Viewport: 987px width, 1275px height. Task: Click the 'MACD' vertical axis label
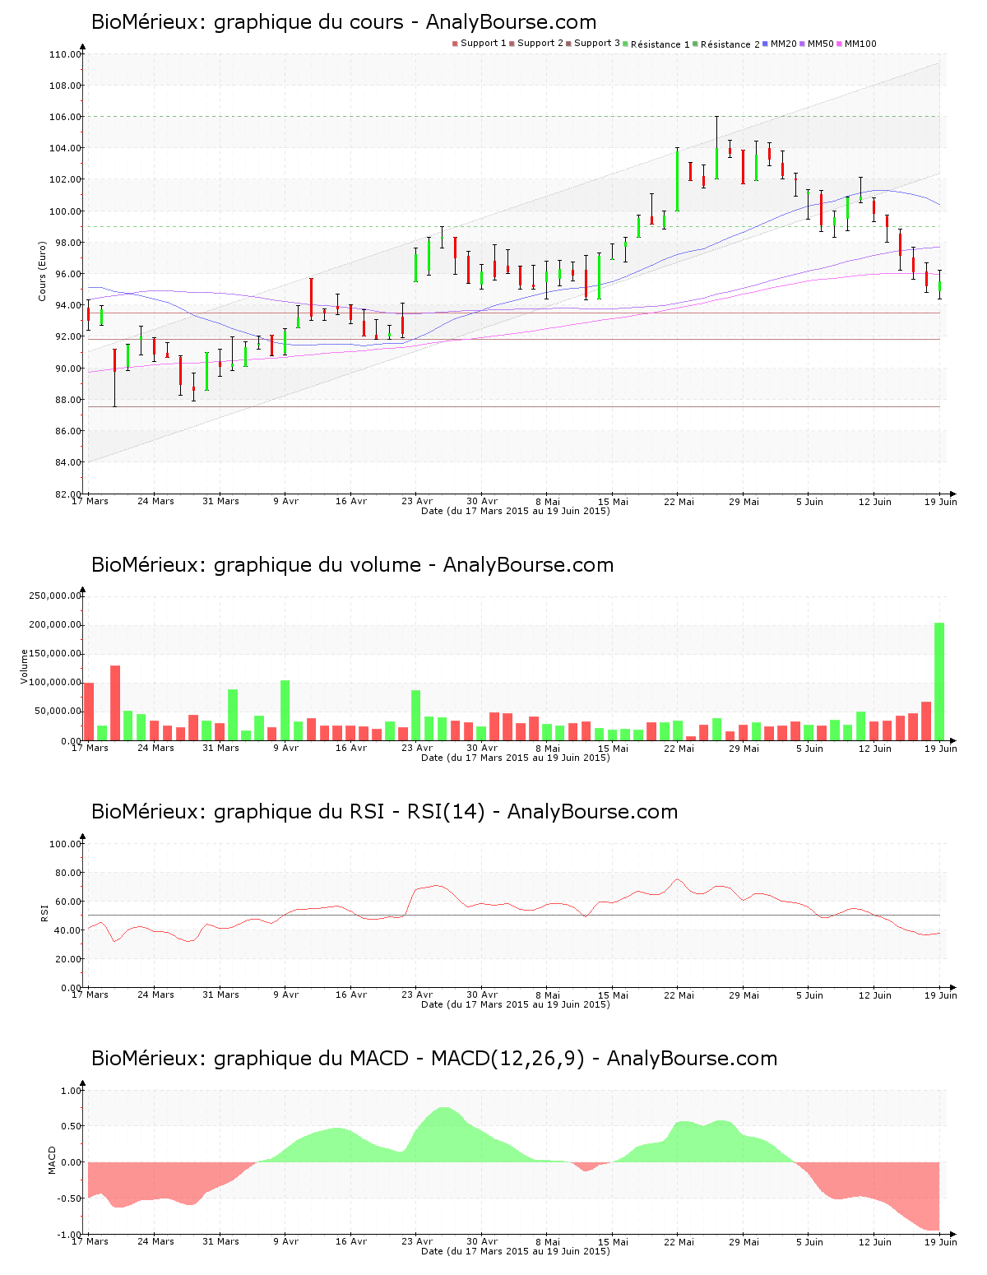click(53, 1160)
